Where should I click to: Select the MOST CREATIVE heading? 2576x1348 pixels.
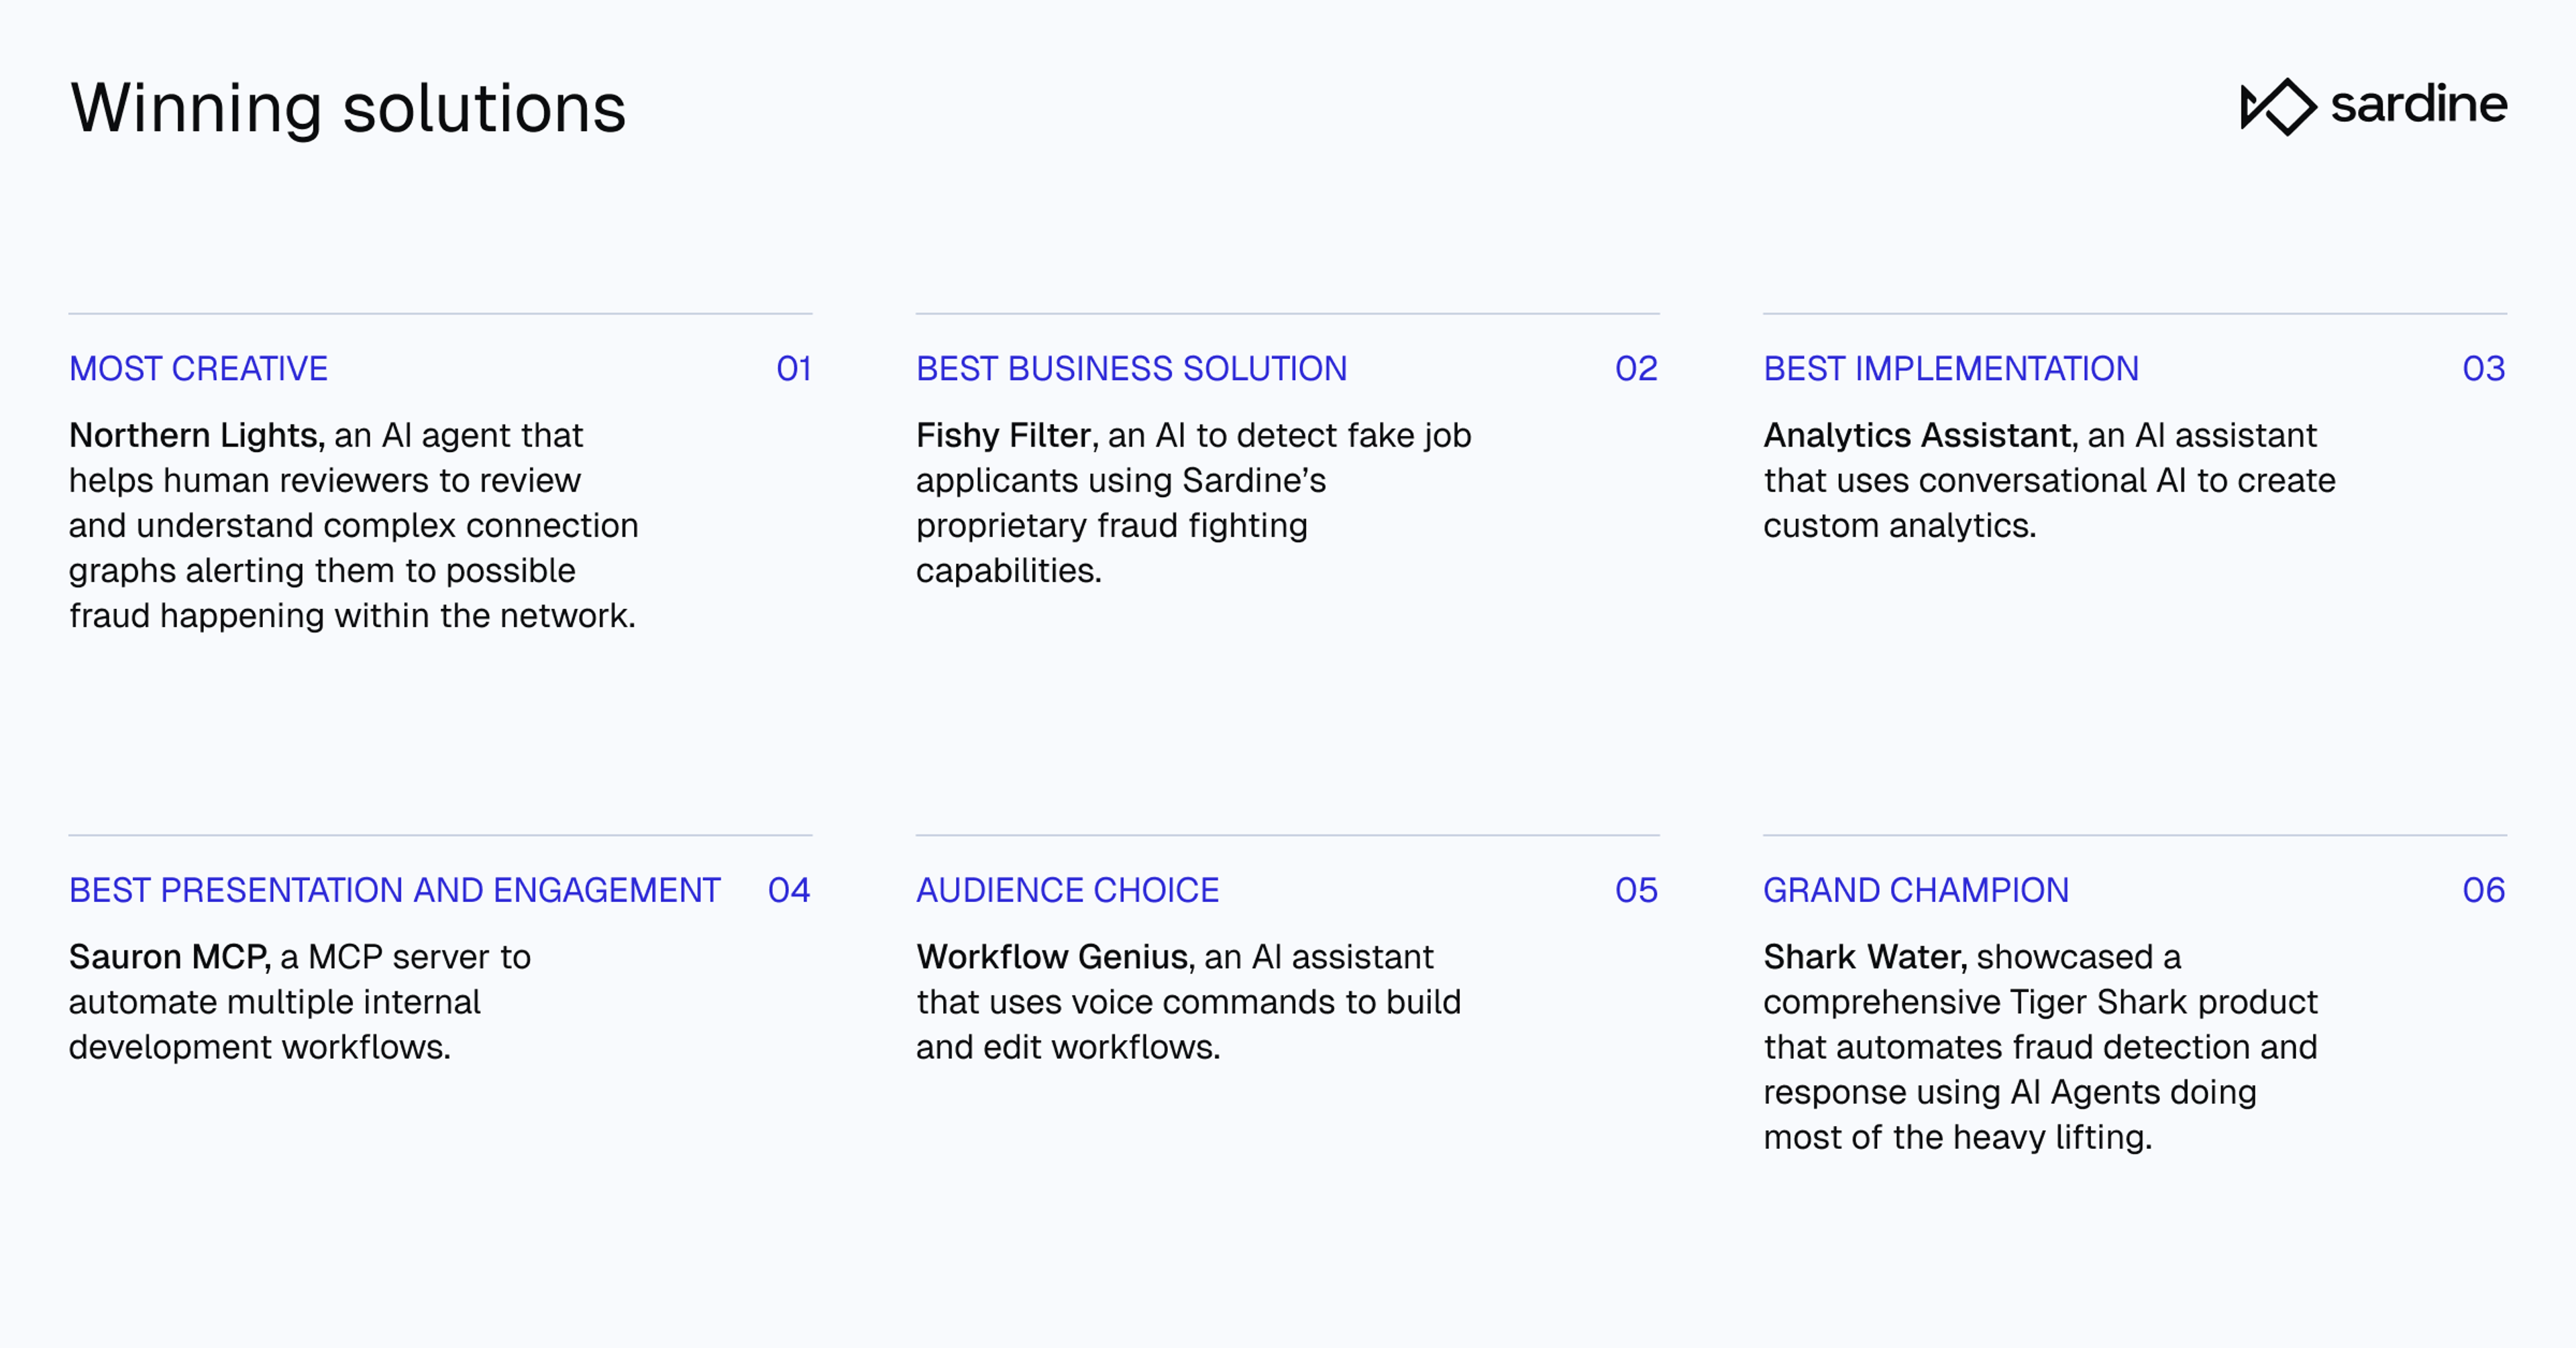tap(198, 369)
